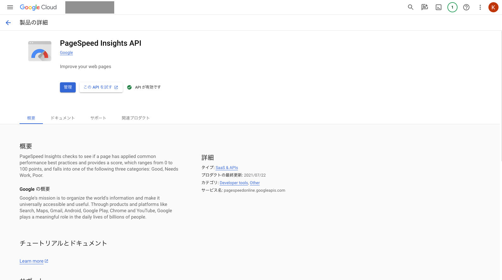Click the account avatar K
This screenshot has height=280, width=502.
(x=493, y=7)
